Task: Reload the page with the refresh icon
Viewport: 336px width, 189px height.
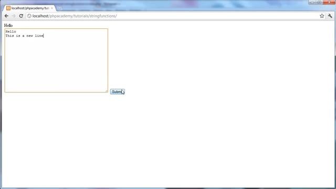Action: click(21, 16)
